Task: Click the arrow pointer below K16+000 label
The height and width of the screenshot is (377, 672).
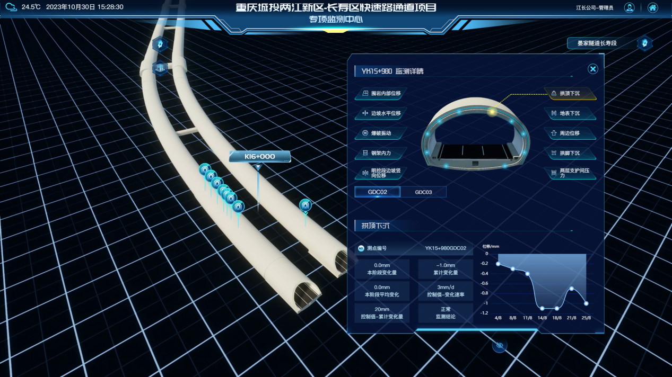Action: (x=258, y=167)
